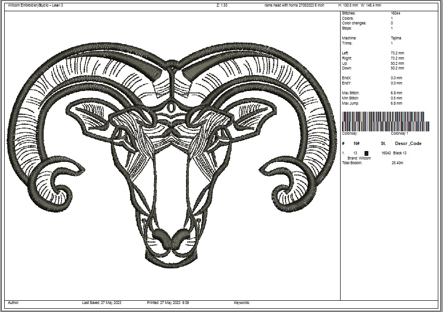Click the 'Author:' footer field
This screenshot has width=443, height=312.
coord(14,303)
